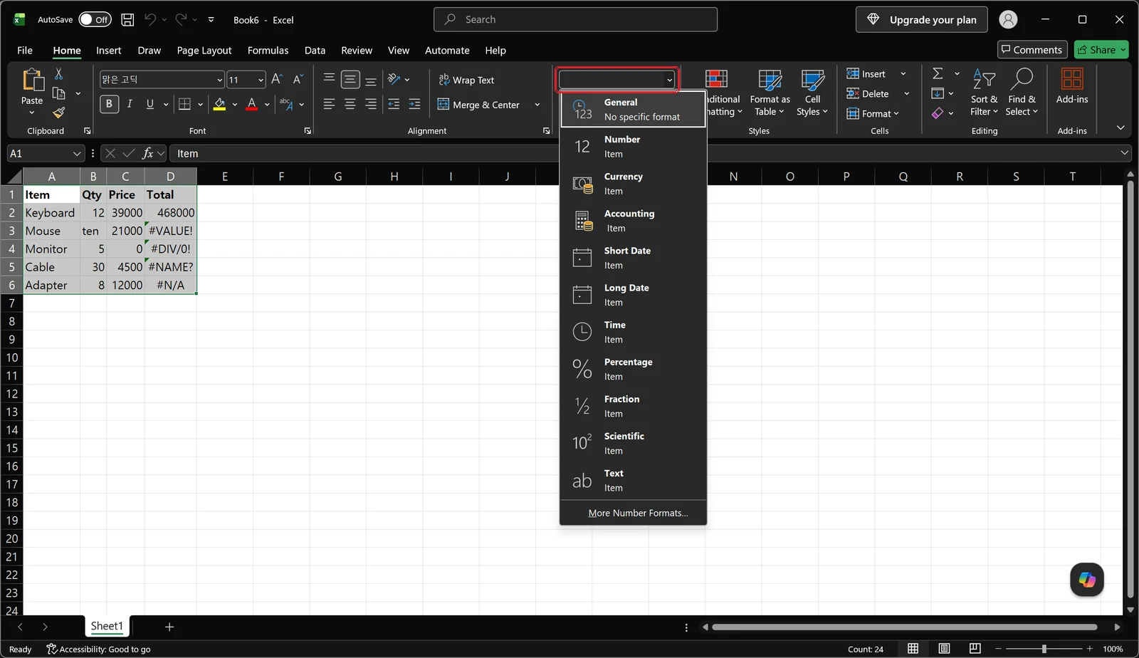
Task: Click the Format as Table button
Action: click(x=770, y=92)
